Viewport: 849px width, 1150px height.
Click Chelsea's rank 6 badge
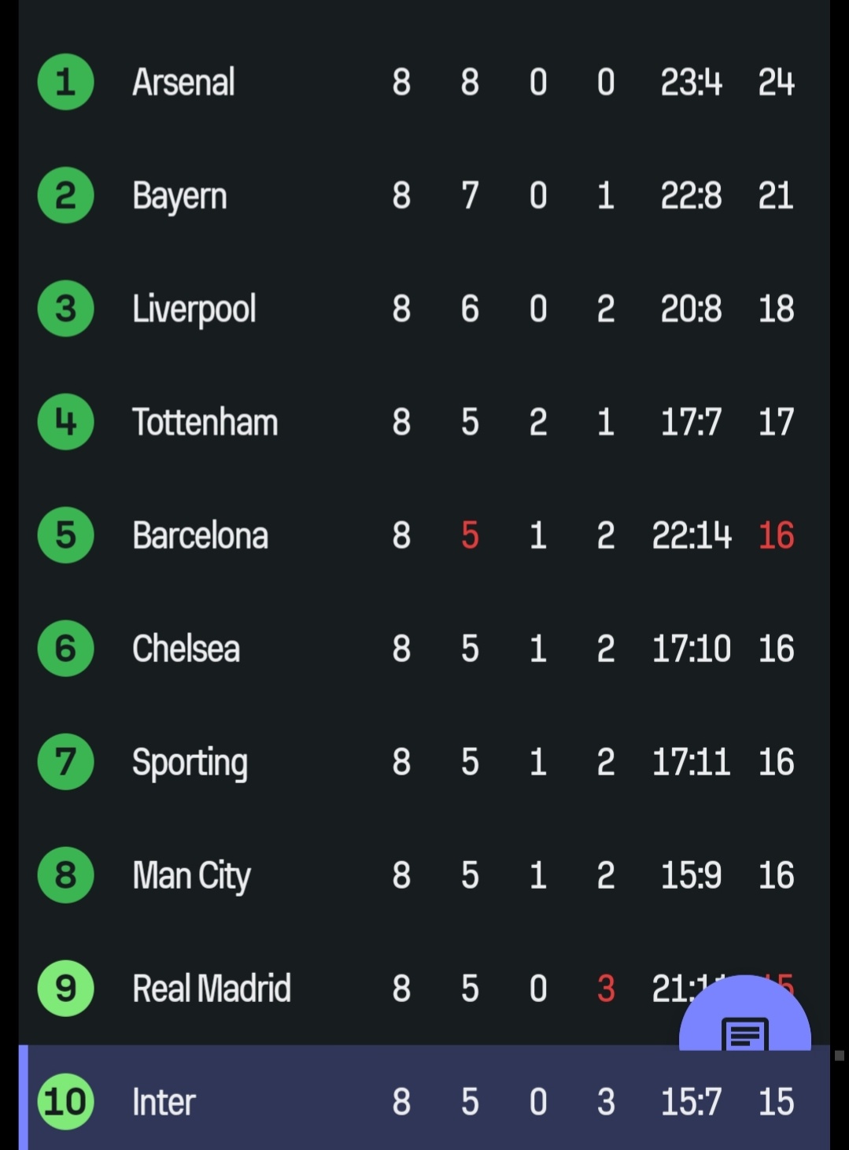click(x=66, y=649)
